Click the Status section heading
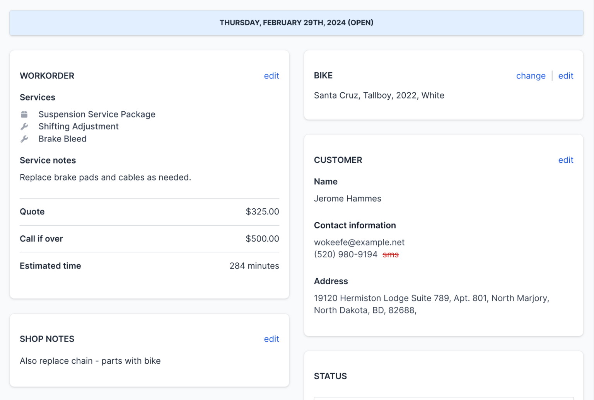This screenshot has height=400, width=594. (331, 376)
